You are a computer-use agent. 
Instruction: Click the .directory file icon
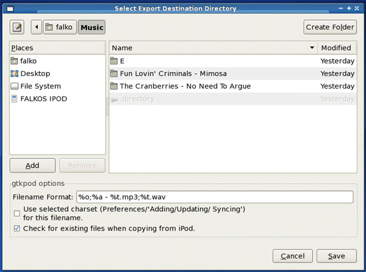(x=114, y=99)
